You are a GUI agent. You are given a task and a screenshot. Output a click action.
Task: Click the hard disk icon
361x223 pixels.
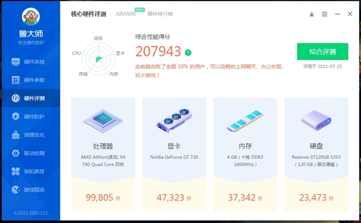[x=316, y=120]
